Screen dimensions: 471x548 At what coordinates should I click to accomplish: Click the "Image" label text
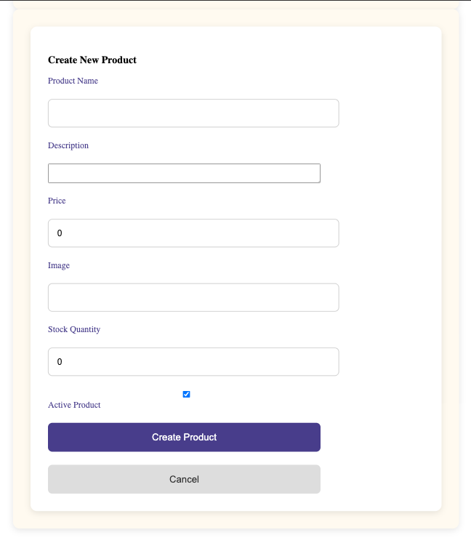(x=59, y=265)
